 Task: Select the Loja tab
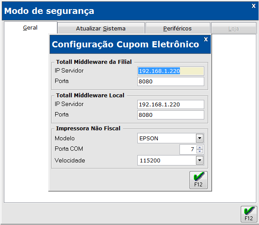(233, 29)
